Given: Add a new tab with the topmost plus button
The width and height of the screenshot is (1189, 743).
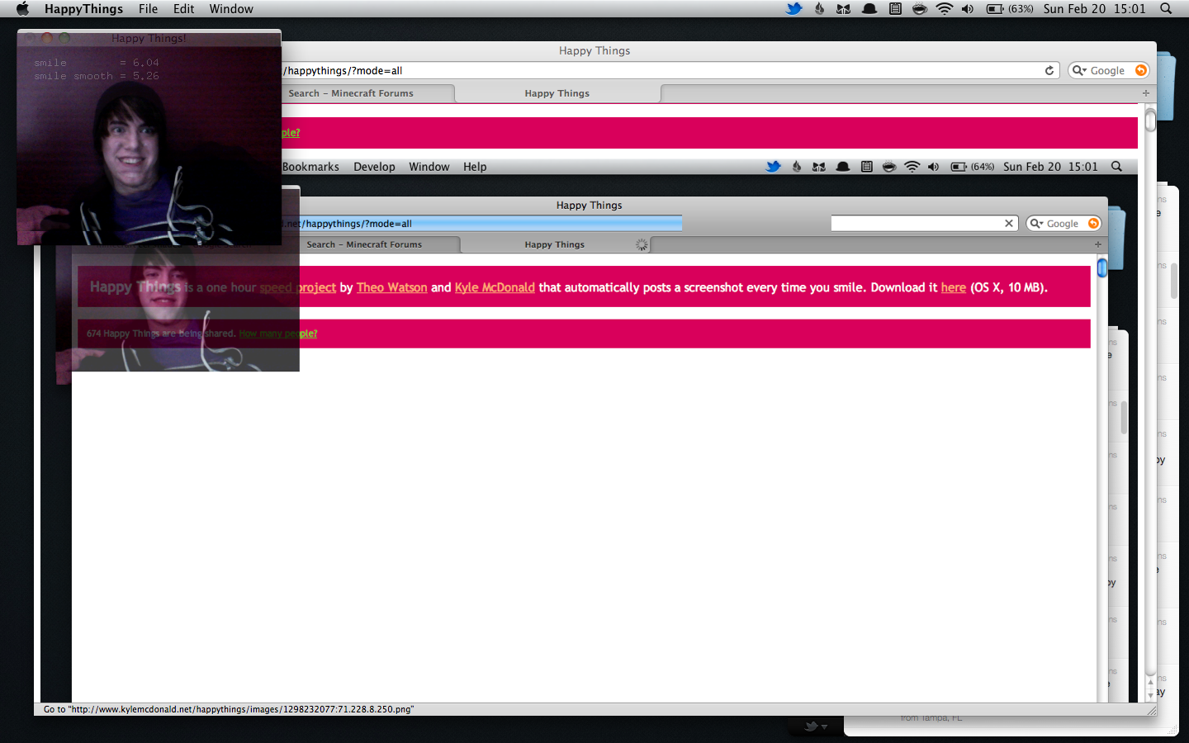Looking at the screenshot, I should pos(1145,93).
